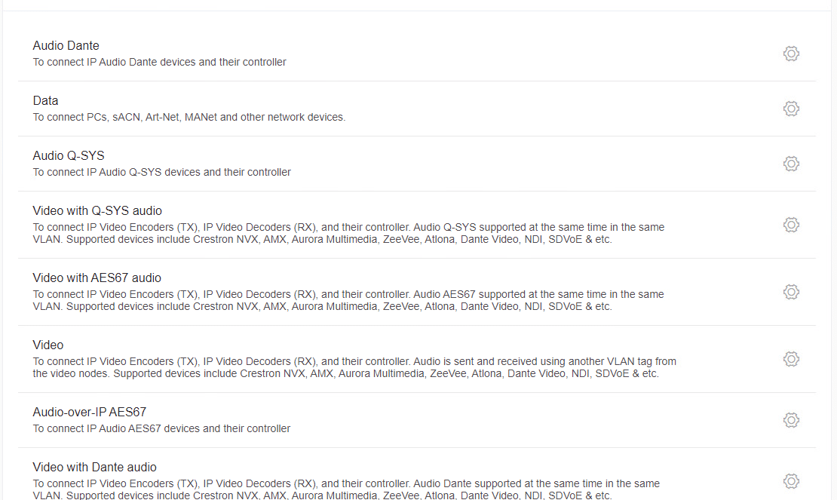
Task: Open gear icon for Video with AES67 audio
Action: pos(791,292)
